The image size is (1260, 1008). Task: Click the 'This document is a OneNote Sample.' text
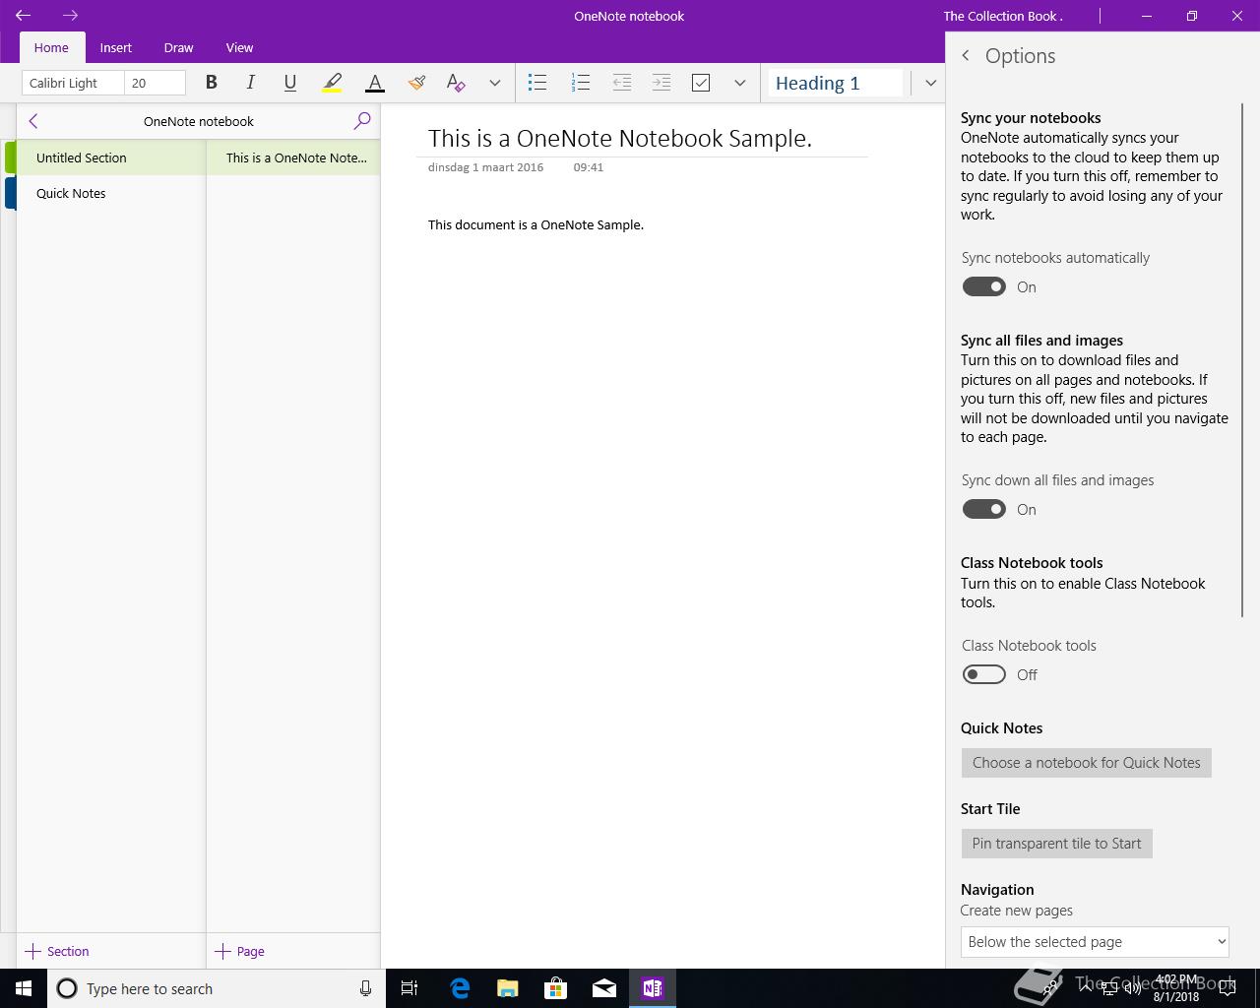(x=535, y=224)
